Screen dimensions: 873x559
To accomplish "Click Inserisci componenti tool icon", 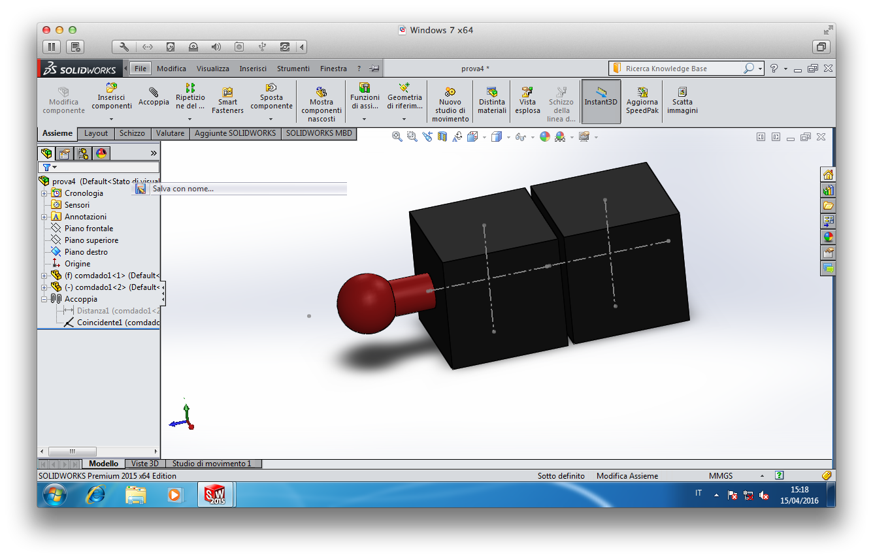I will [111, 96].
